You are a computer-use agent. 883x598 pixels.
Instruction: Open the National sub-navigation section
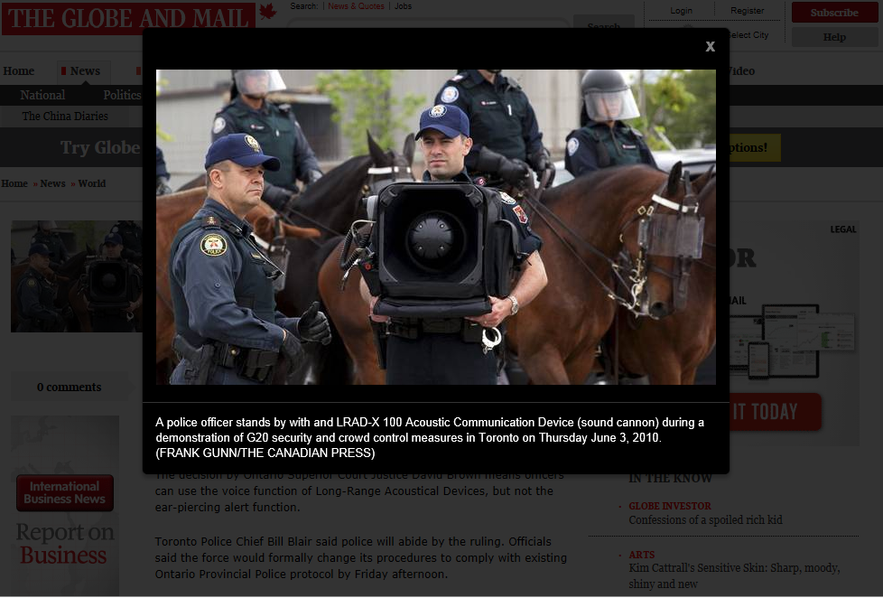point(42,95)
